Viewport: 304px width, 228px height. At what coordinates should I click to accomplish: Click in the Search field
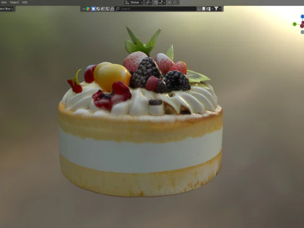(x=156, y=9)
